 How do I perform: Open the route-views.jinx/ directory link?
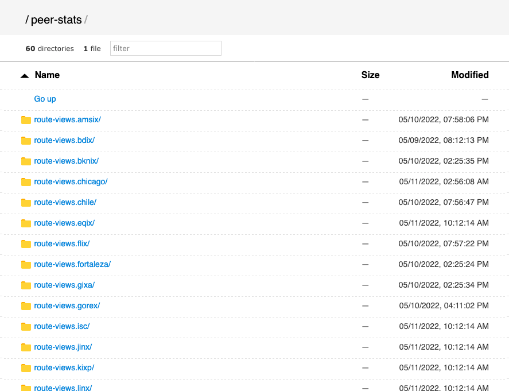(x=63, y=347)
